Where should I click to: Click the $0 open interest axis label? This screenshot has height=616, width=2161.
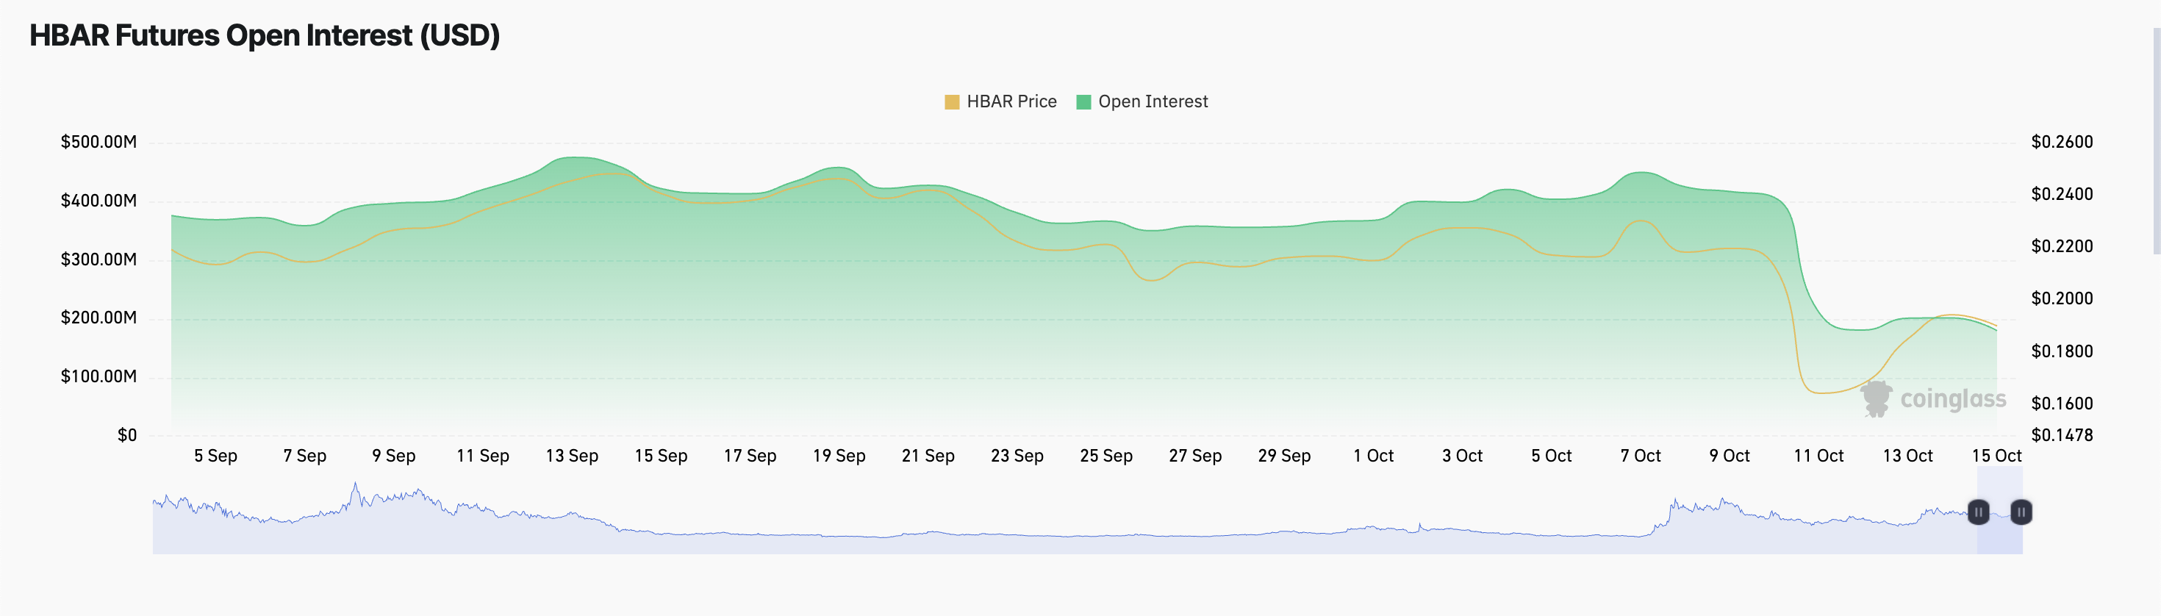[126, 434]
